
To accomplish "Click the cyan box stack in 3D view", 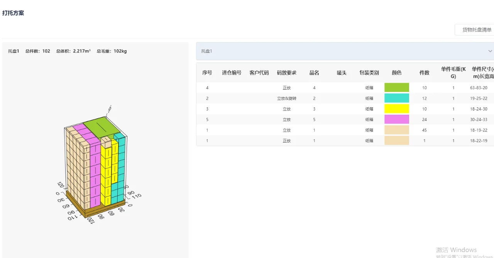I will [121, 170].
